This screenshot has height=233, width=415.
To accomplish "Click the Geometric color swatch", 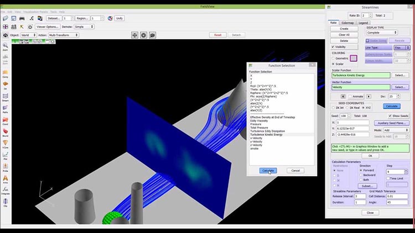I will point(354,58).
